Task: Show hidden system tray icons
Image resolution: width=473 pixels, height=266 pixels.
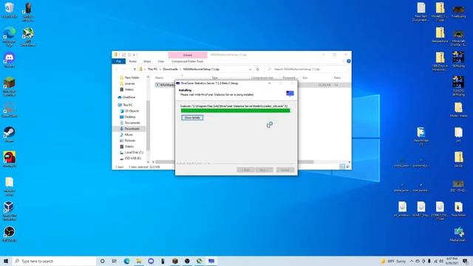Action: coord(412,261)
